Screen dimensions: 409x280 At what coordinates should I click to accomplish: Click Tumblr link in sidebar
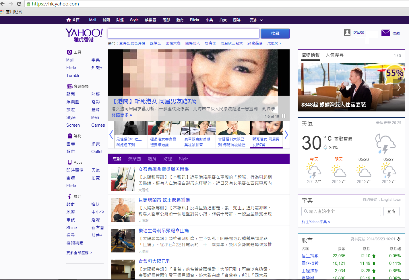[73, 76]
